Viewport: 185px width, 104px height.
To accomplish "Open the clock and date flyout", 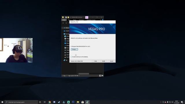I will (177, 102).
